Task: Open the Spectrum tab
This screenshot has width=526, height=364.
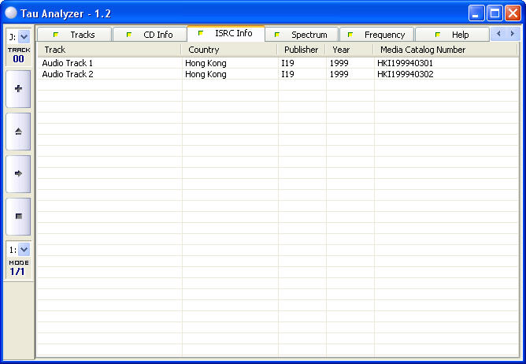Action: pyautogui.click(x=302, y=35)
